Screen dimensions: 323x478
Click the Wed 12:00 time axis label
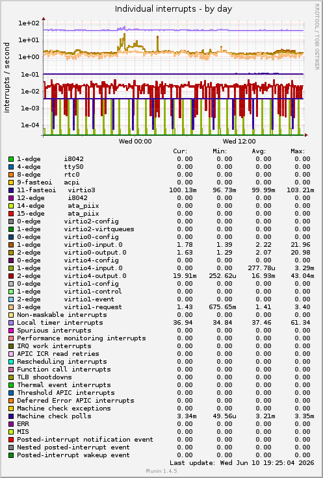click(239, 141)
